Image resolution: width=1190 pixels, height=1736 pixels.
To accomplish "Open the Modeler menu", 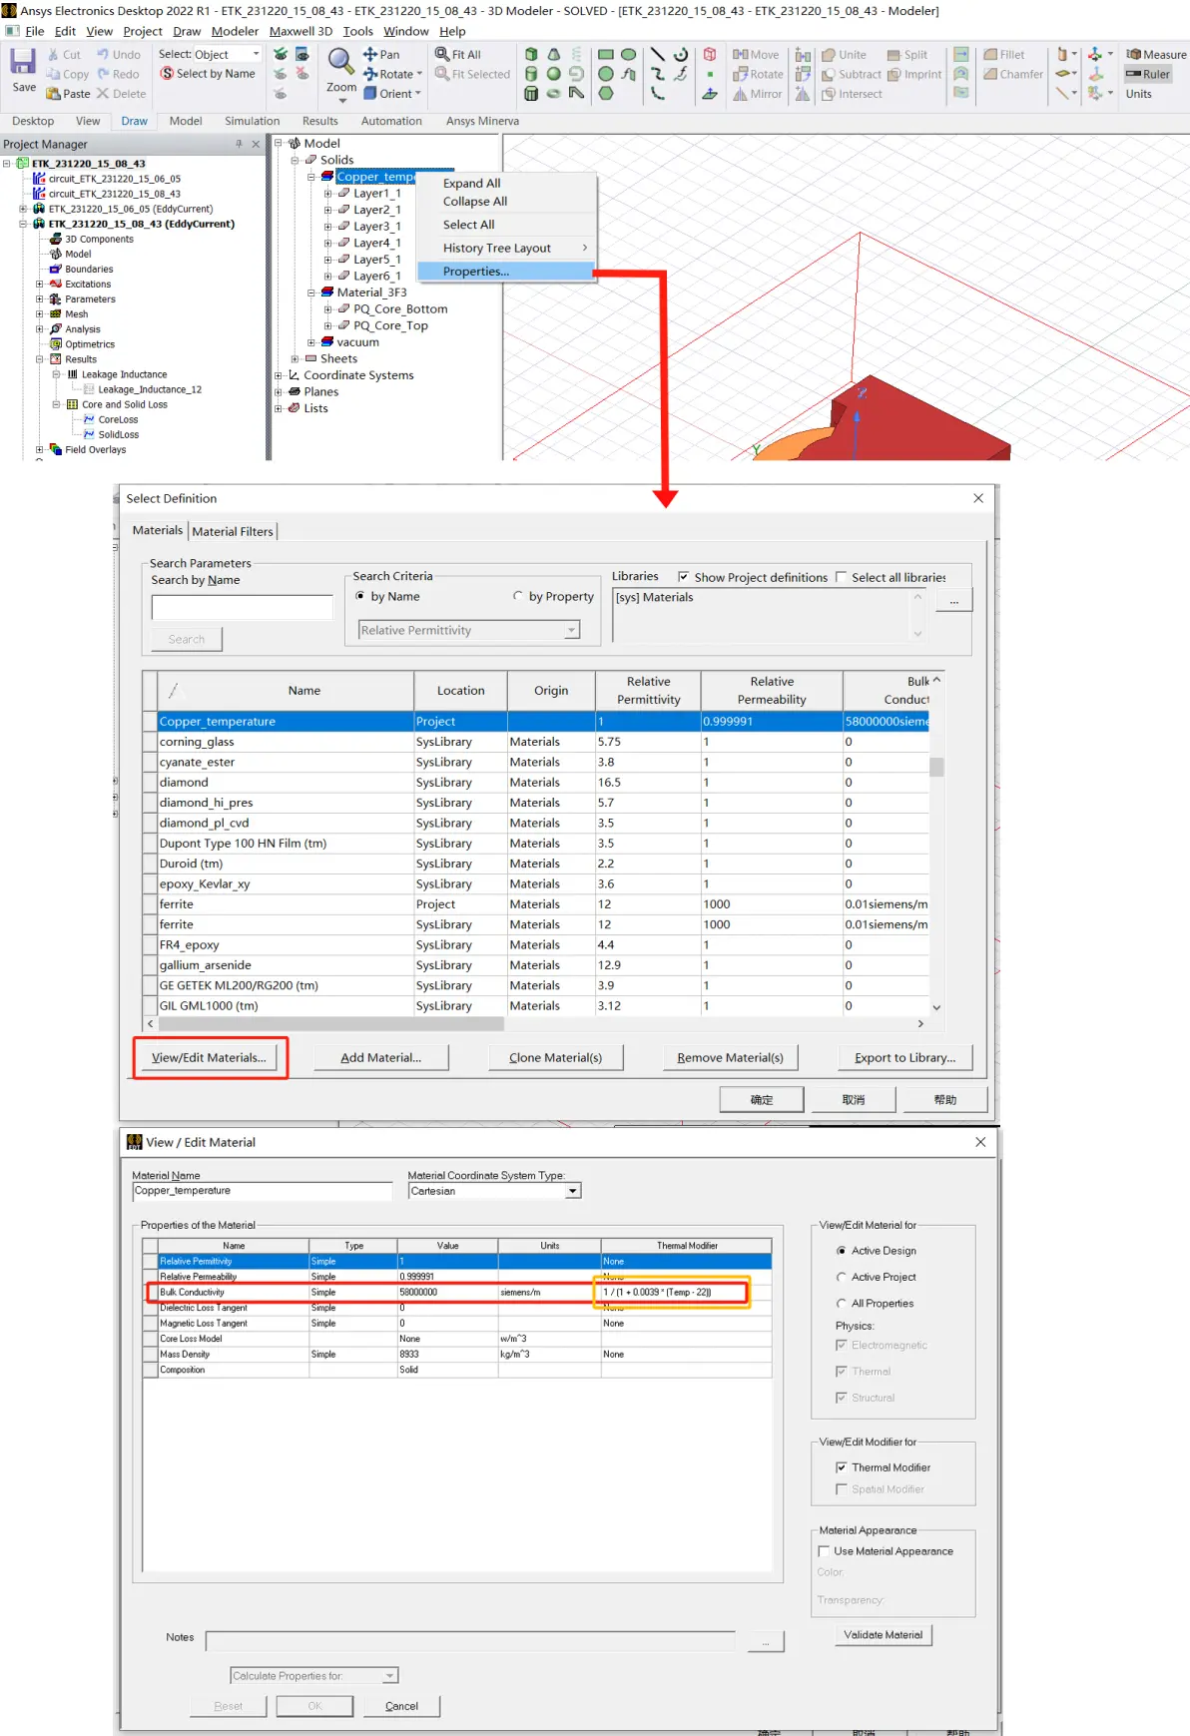I will point(235,31).
